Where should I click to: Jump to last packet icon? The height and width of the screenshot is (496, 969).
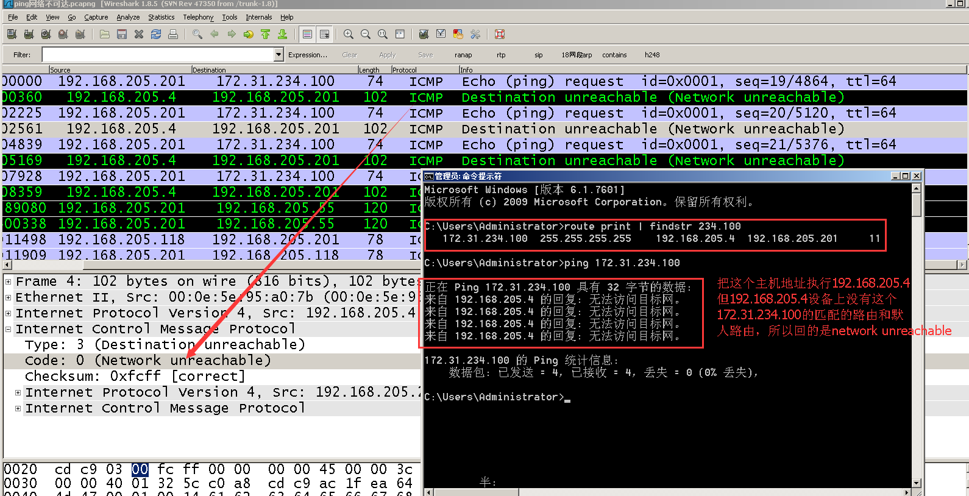point(283,34)
